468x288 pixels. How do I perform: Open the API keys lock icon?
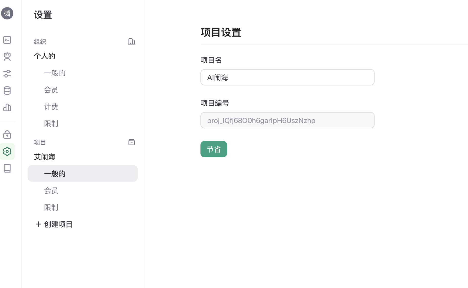pyautogui.click(x=7, y=135)
